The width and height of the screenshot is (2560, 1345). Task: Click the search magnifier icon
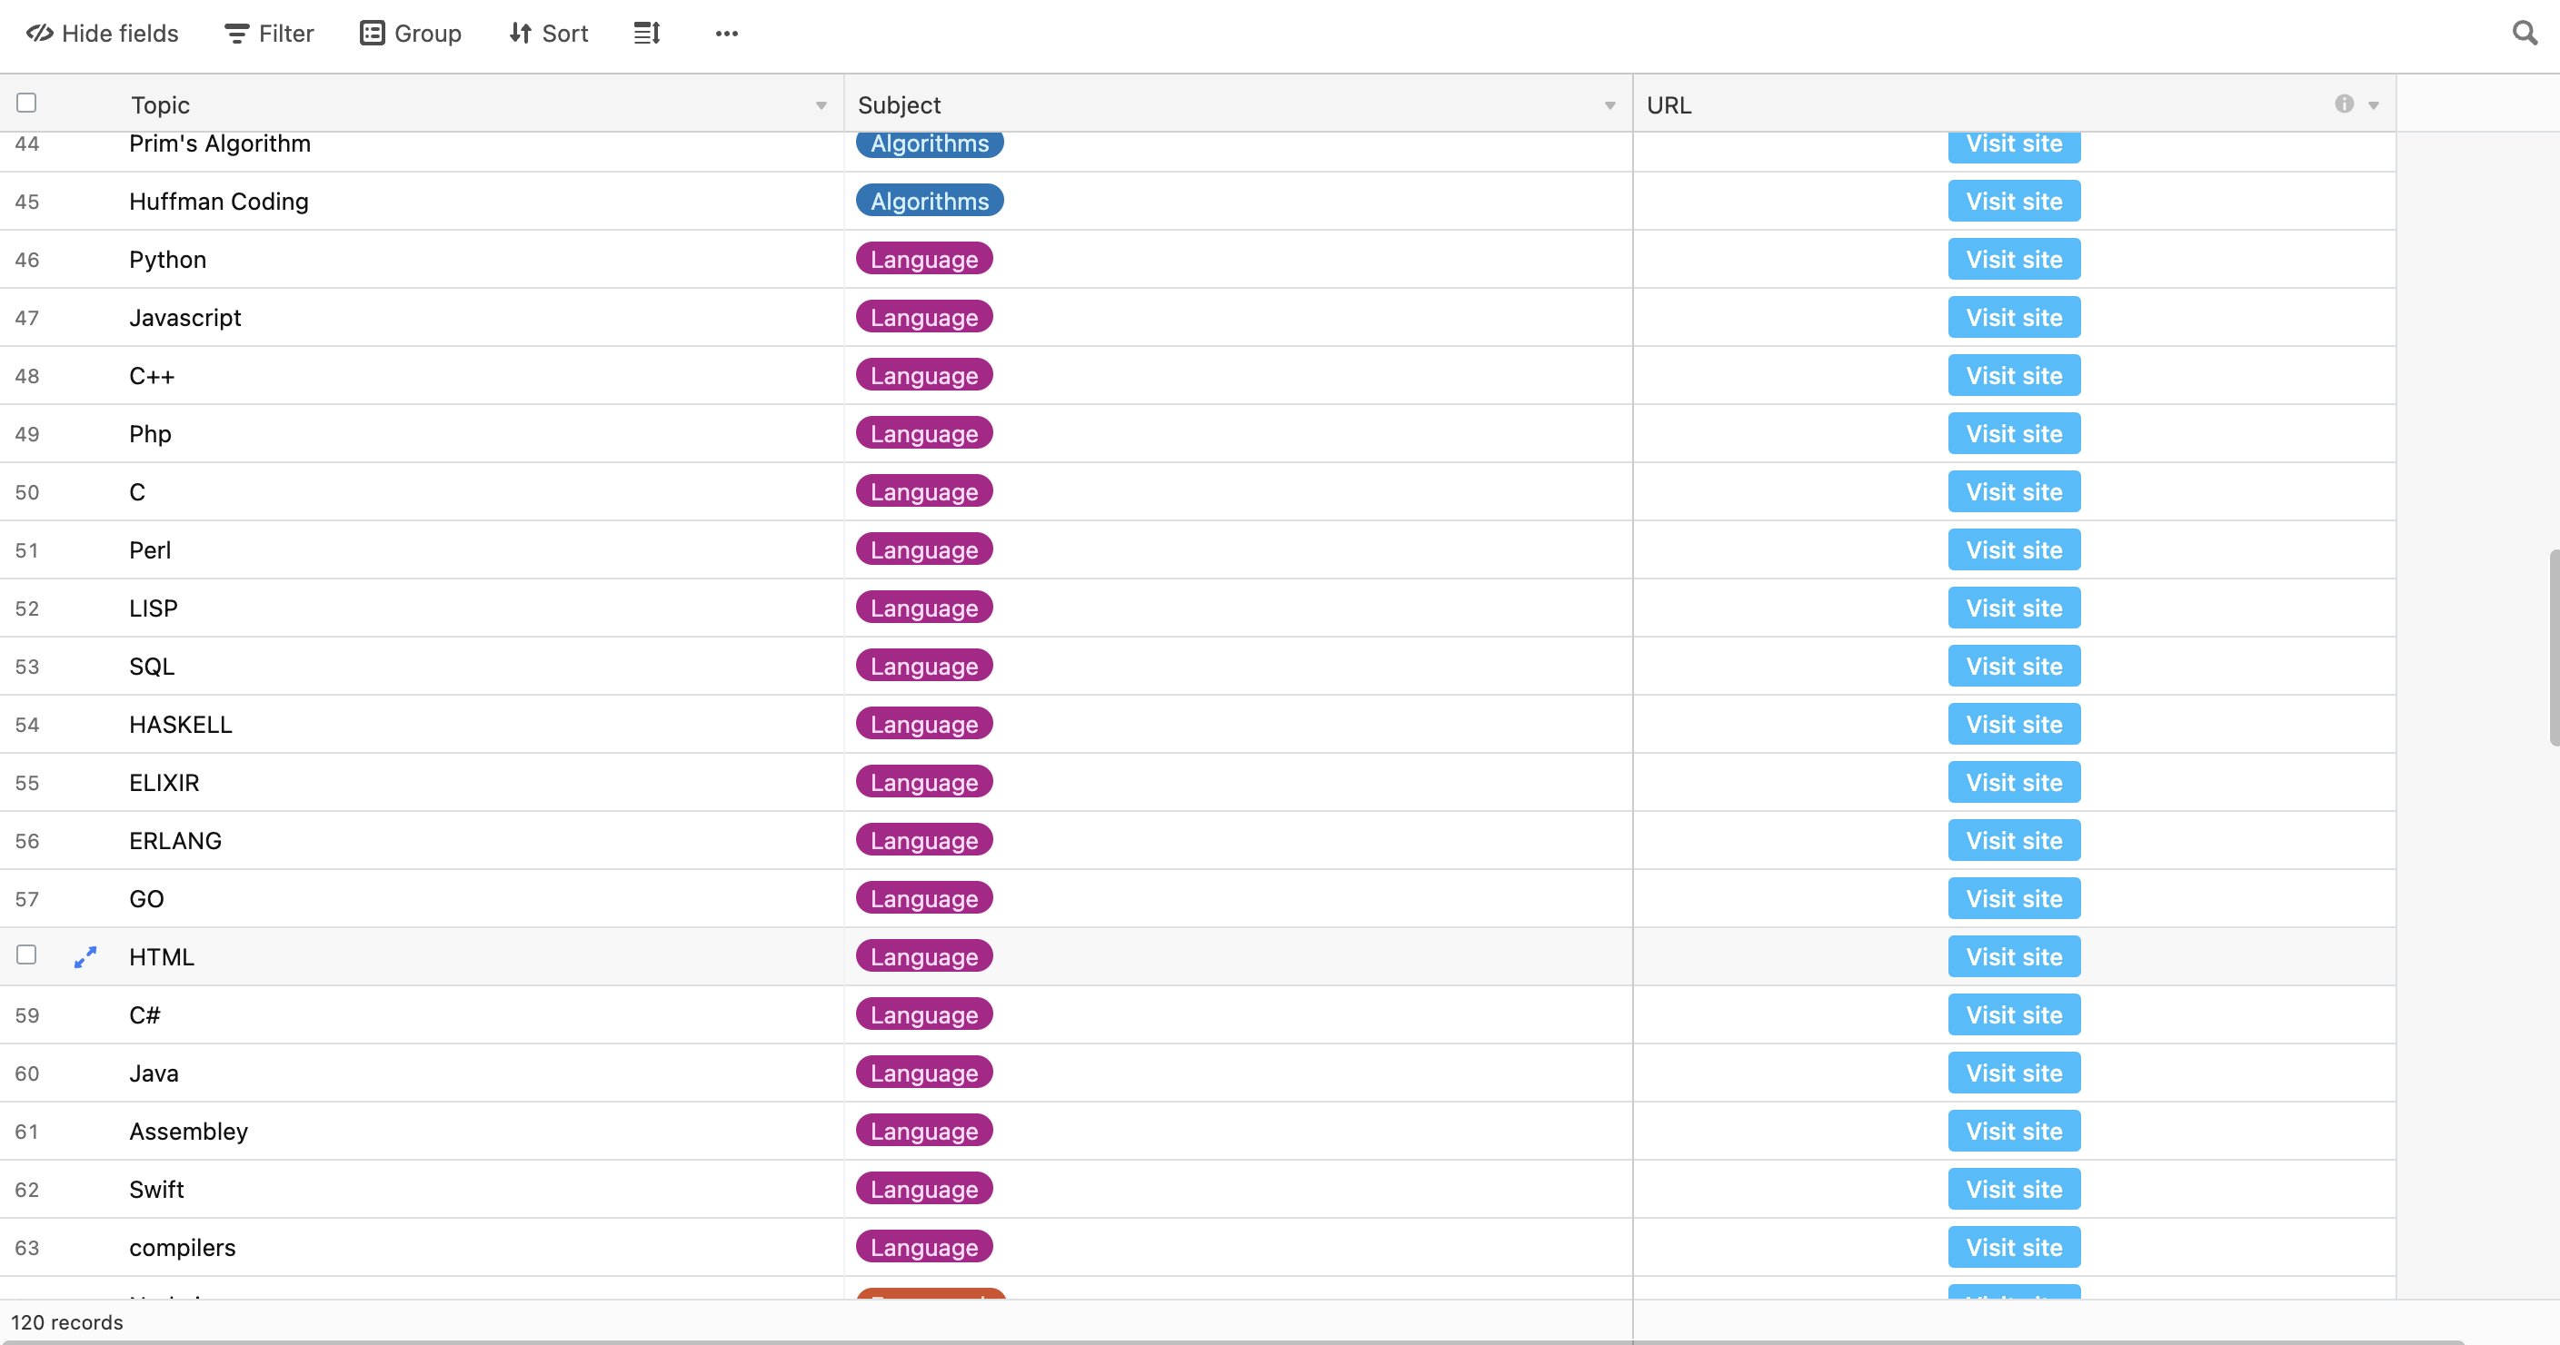pos(2525,34)
